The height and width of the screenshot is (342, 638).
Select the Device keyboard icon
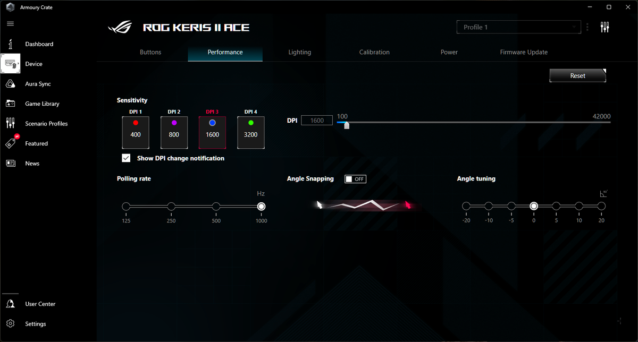tap(10, 64)
